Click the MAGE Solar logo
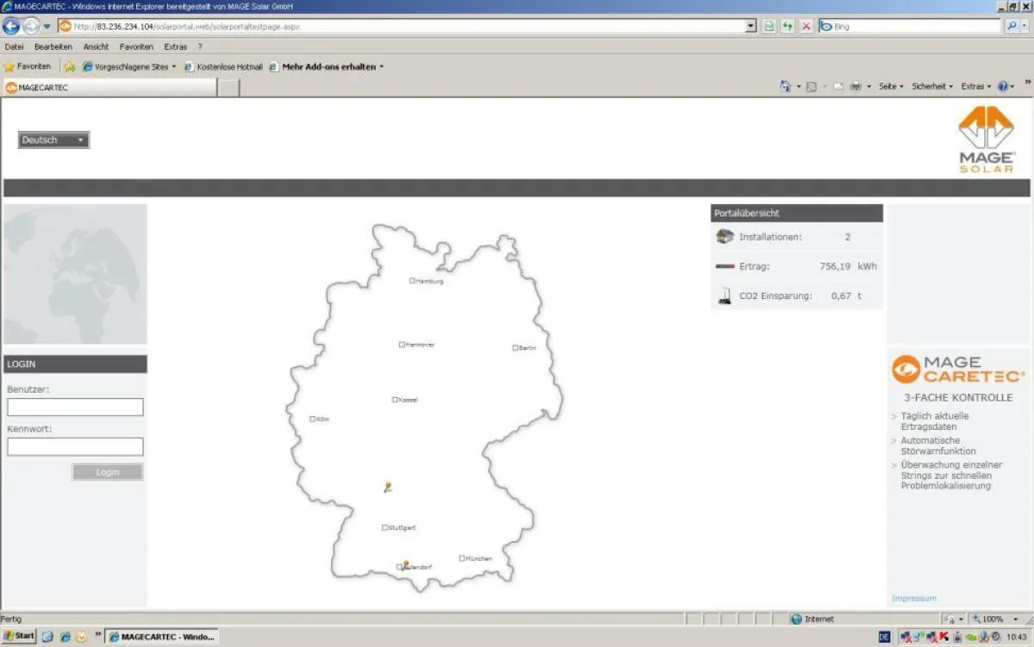 pyautogui.click(x=987, y=139)
